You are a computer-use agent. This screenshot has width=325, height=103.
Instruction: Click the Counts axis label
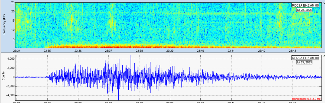(x=4, y=76)
